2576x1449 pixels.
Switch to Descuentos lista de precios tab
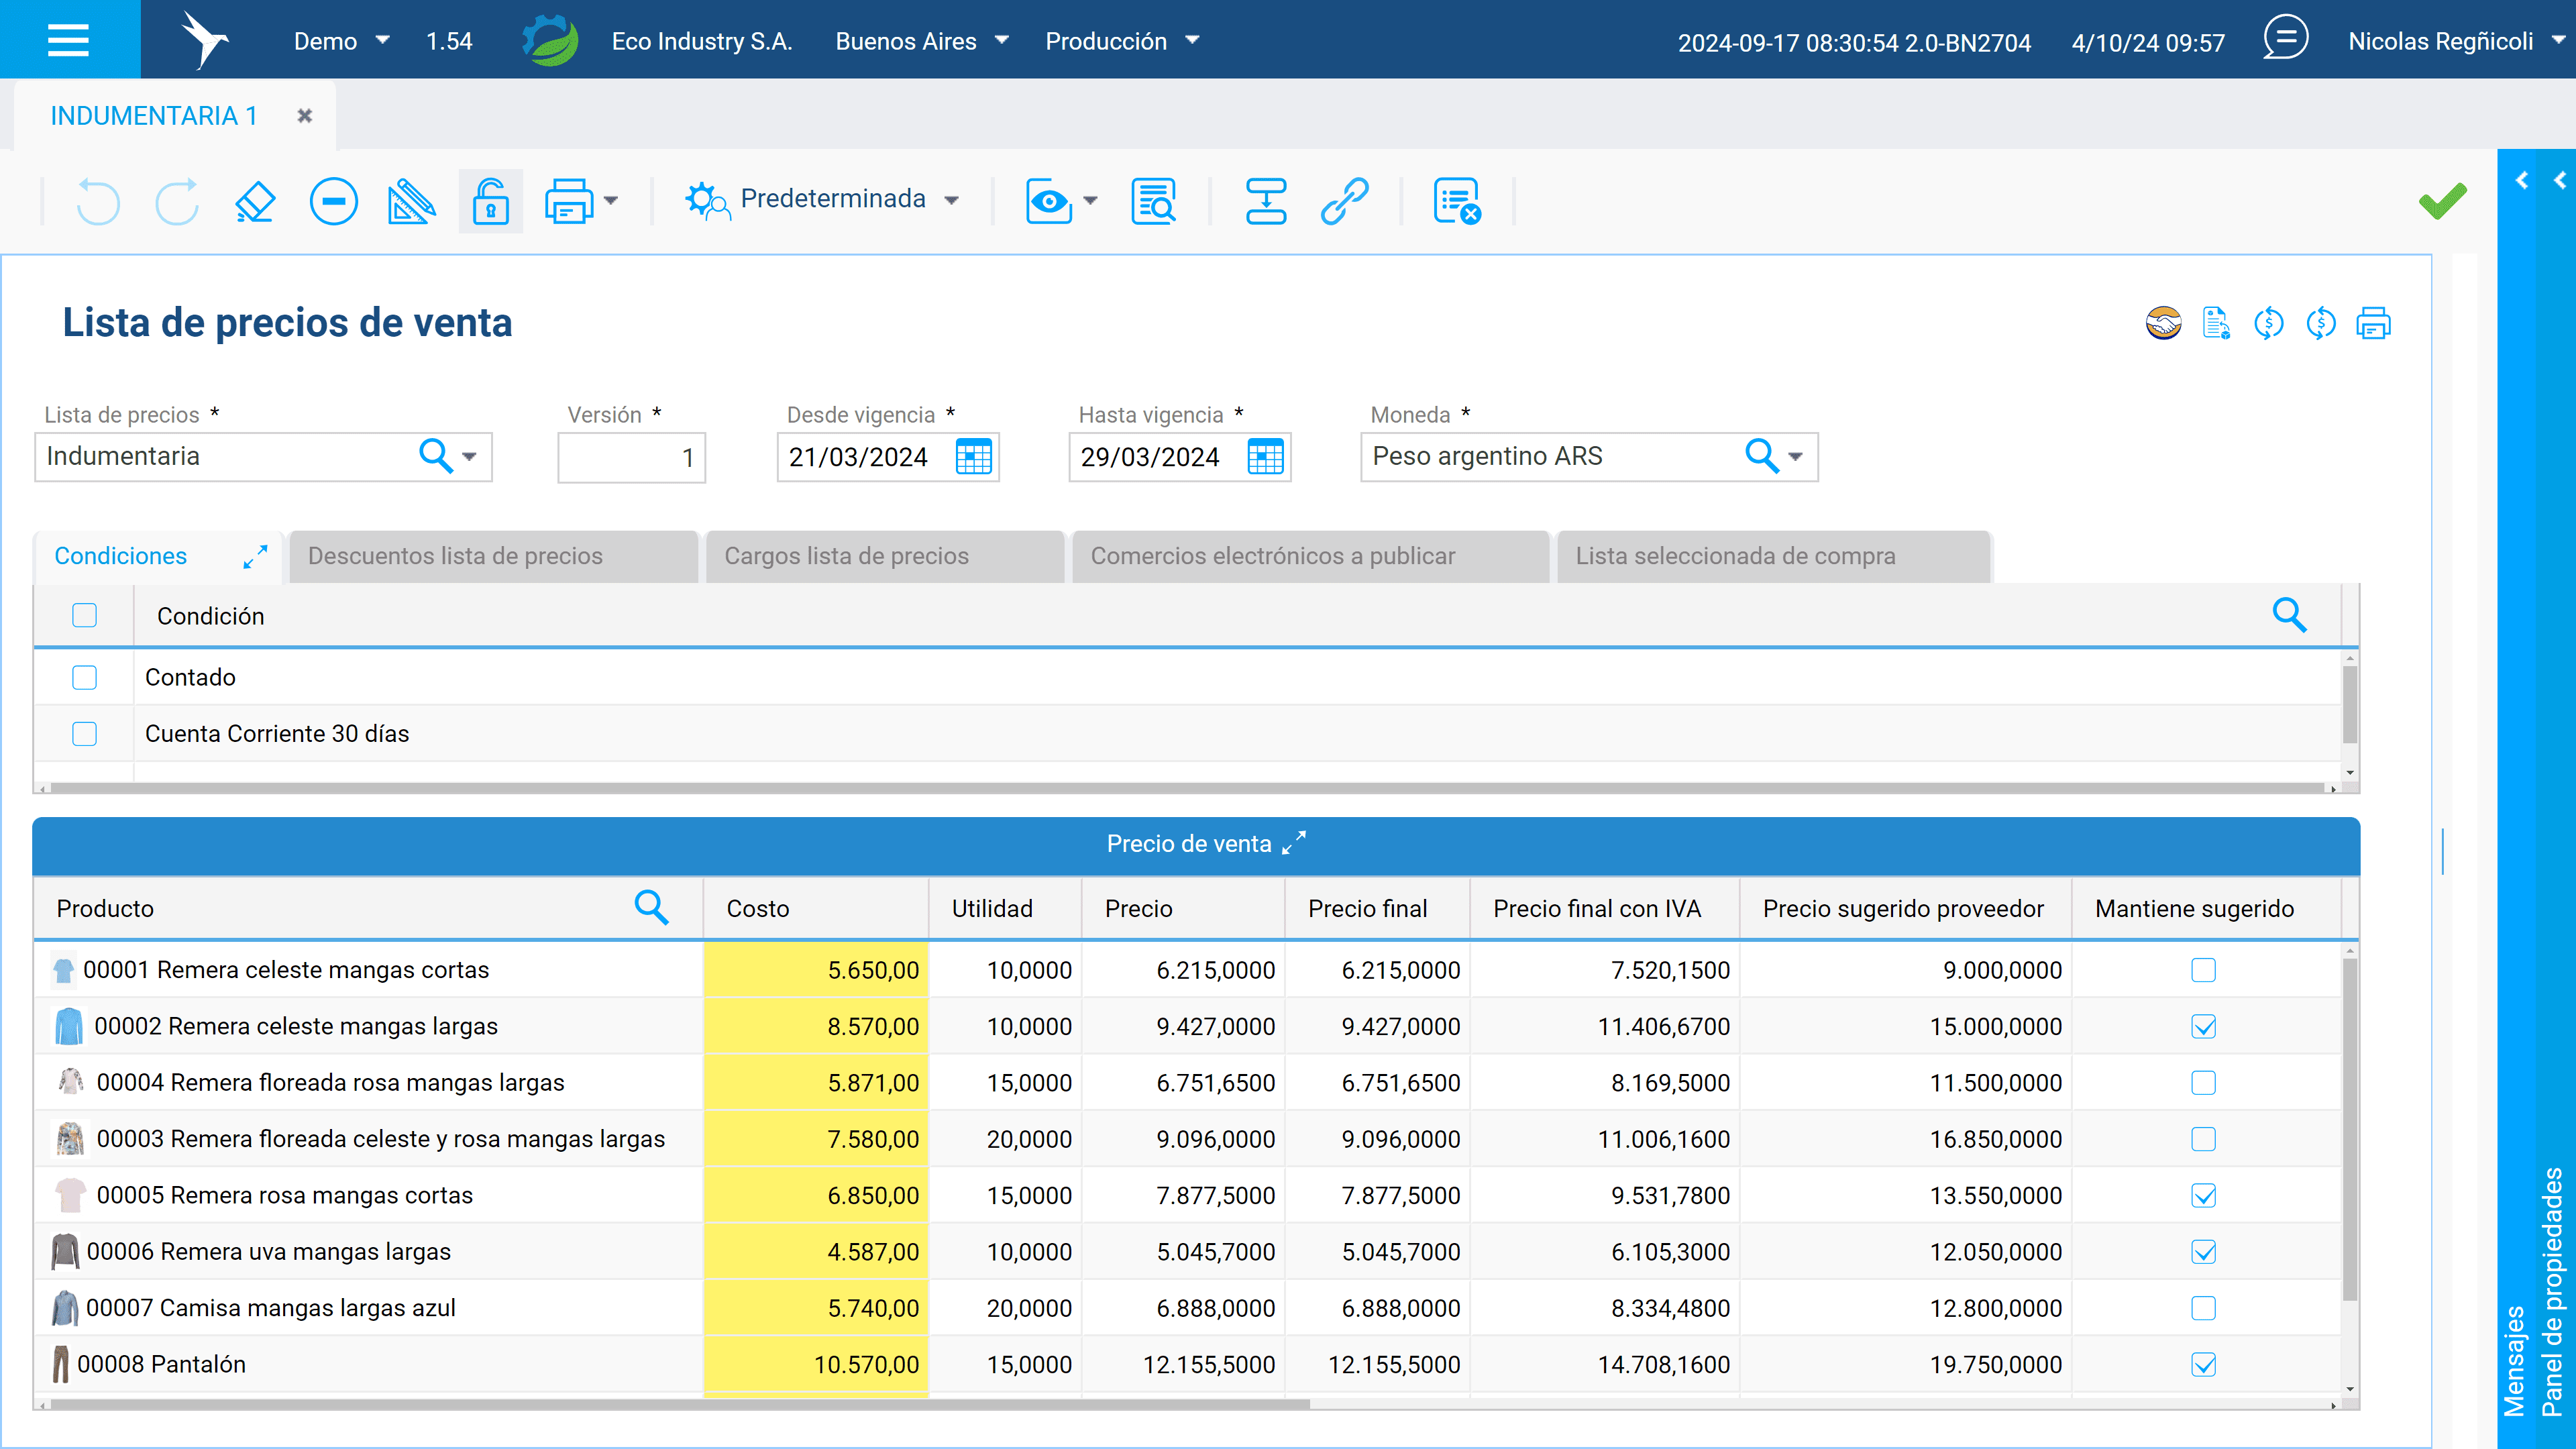(455, 556)
